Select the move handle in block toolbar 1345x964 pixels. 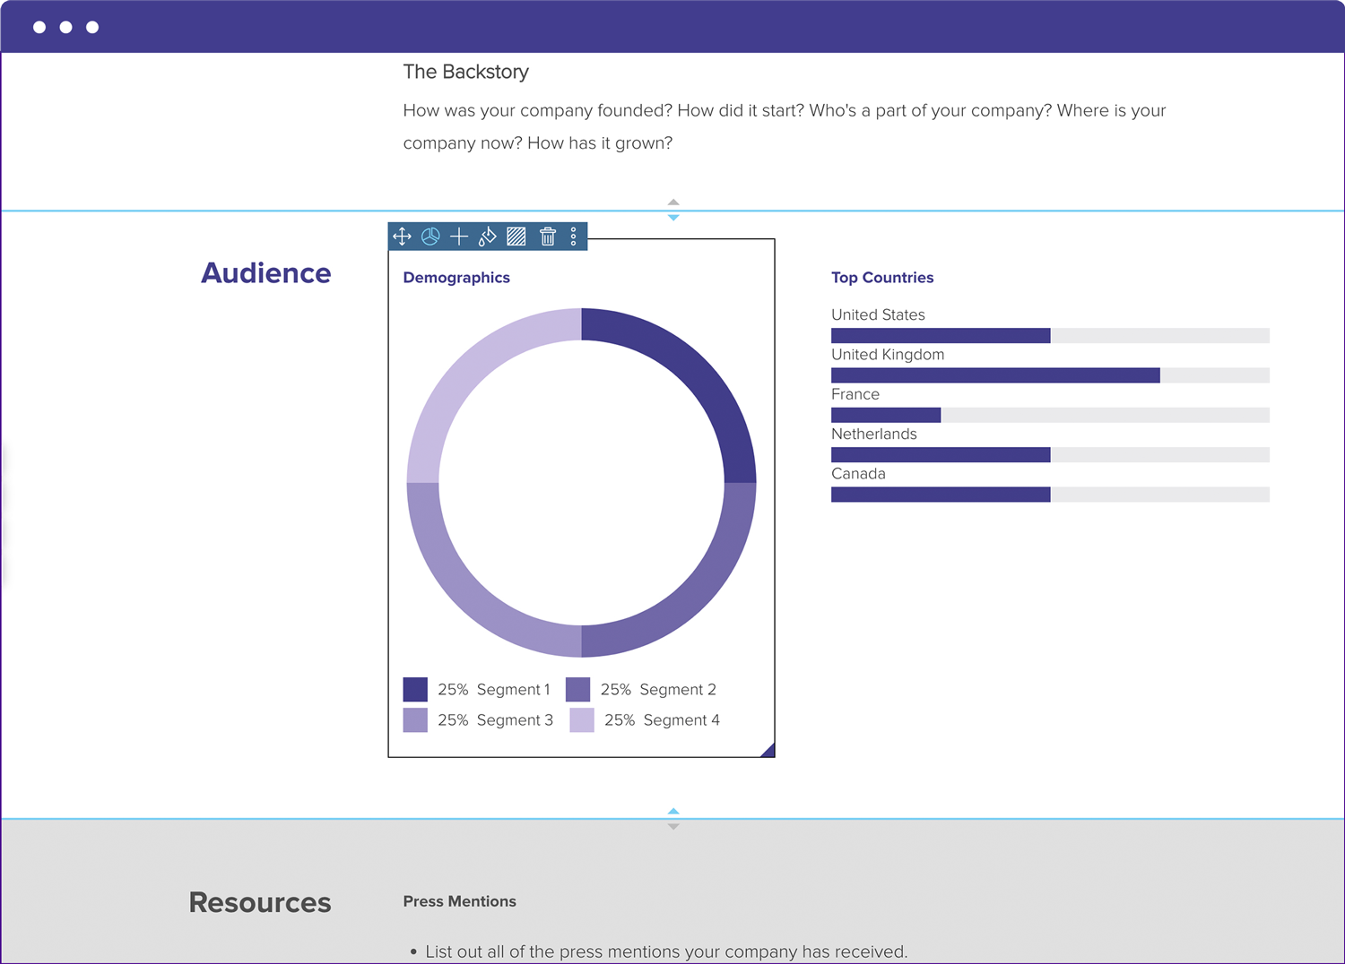pyautogui.click(x=402, y=237)
